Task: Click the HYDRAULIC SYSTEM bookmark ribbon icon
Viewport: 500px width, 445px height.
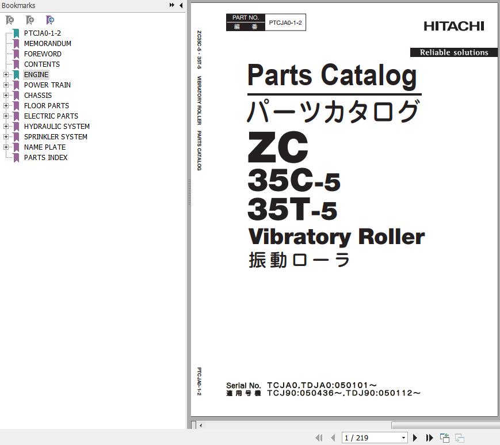Action: (16, 127)
